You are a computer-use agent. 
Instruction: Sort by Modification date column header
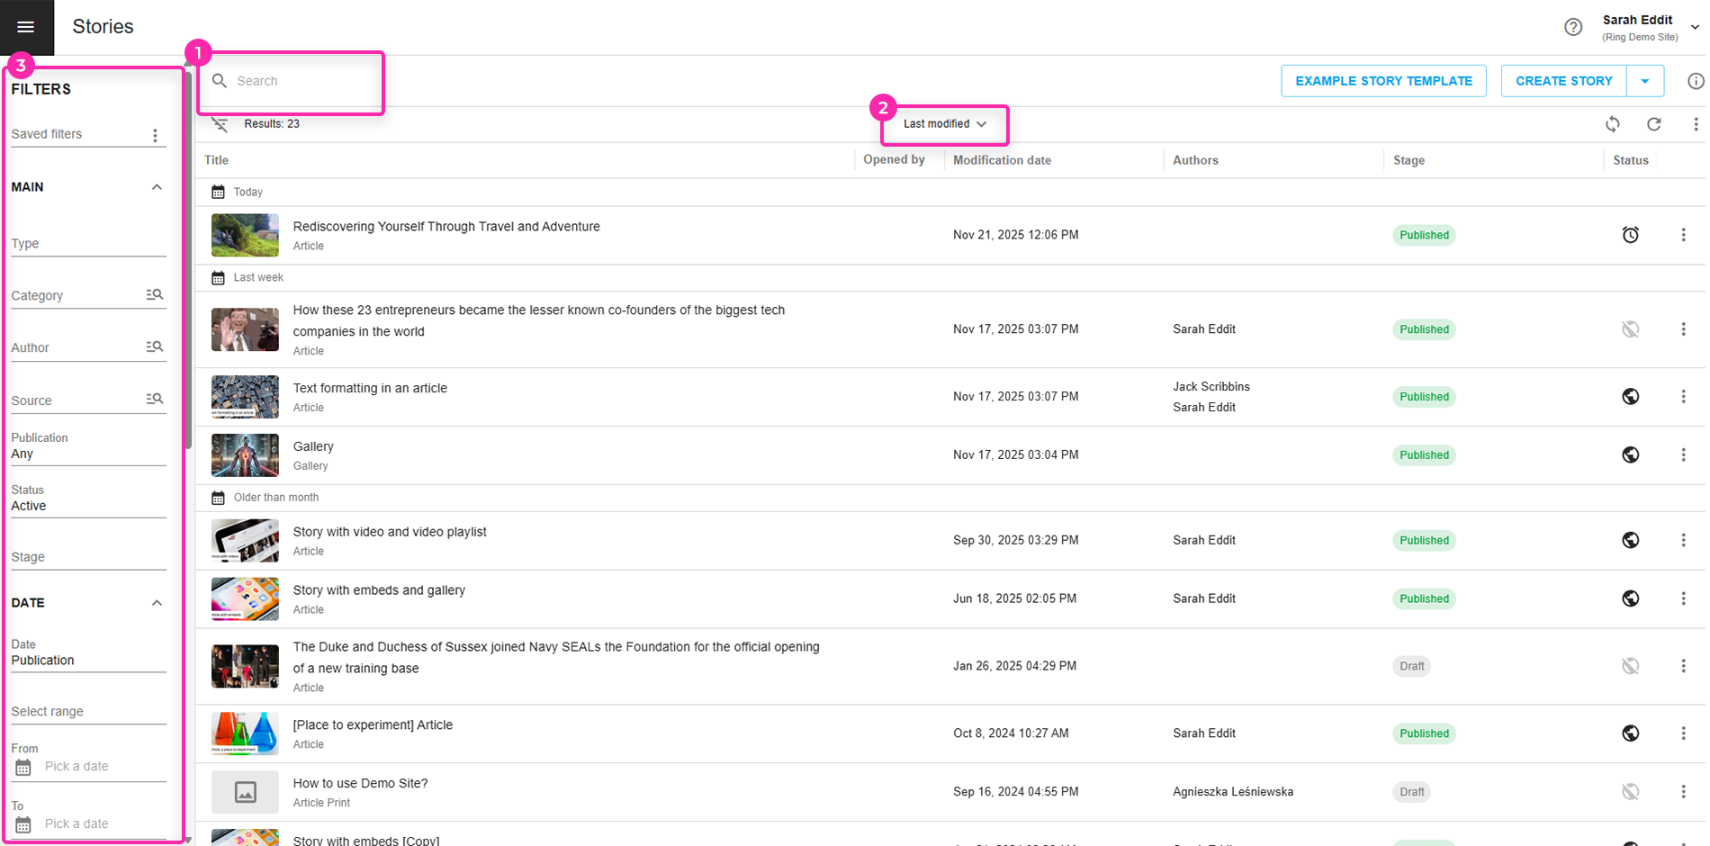tap(1002, 160)
